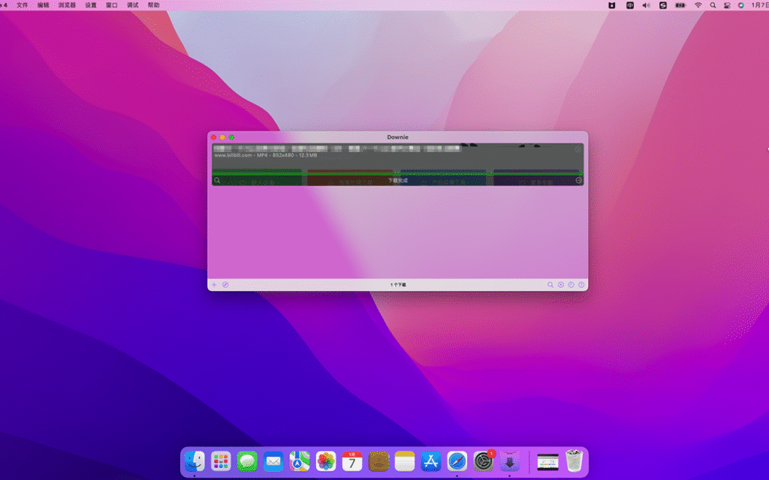This screenshot has height=480, width=769.
Task: Click the search magnifier in Downie's bottom-right toolbar
Action: 550,285
